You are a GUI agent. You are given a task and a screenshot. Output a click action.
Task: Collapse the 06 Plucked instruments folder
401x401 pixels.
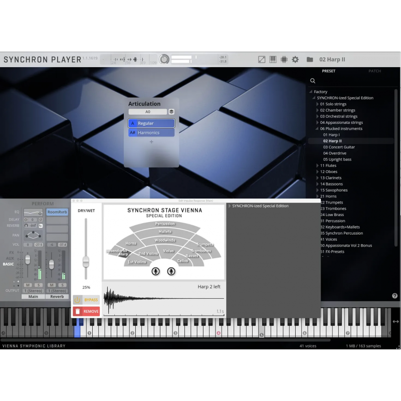point(316,128)
